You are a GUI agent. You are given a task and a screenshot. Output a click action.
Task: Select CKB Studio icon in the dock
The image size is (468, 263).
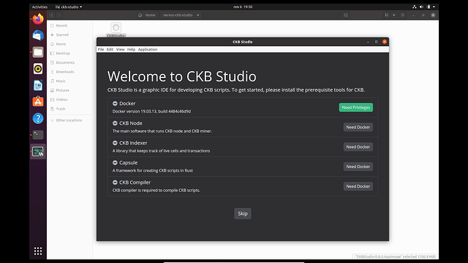tap(38, 151)
